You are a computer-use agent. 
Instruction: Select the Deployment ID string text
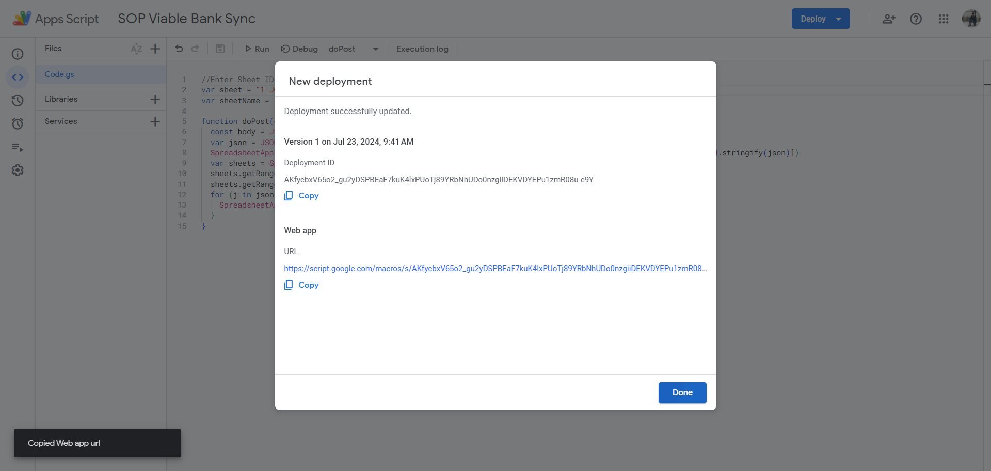coord(439,180)
